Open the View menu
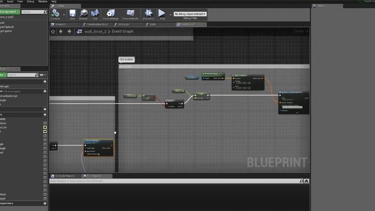Screen dimensions: 375x211 (x=20, y=1)
